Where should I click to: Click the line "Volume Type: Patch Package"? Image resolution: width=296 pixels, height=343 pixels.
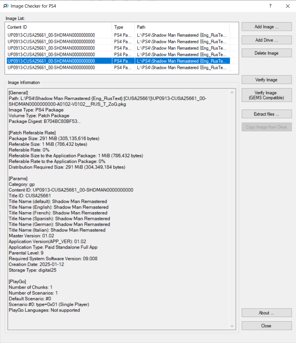point(39,115)
